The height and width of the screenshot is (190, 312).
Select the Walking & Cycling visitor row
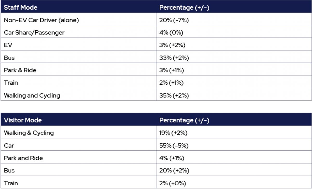[156, 133]
